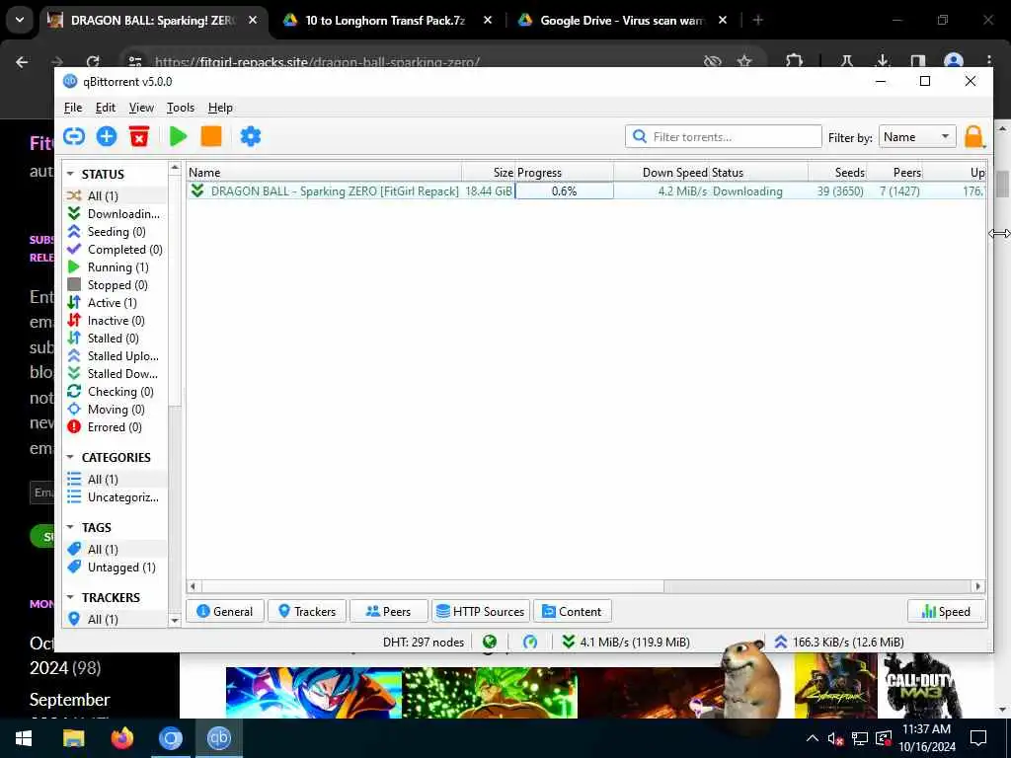Switch to the Trackers tab
1011x758 pixels.
[307, 611]
